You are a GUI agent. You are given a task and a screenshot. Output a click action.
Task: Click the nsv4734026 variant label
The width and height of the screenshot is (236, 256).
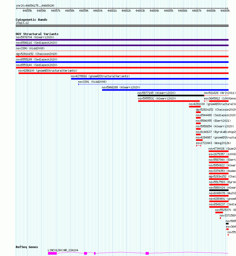pyautogui.click(x=222, y=149)
